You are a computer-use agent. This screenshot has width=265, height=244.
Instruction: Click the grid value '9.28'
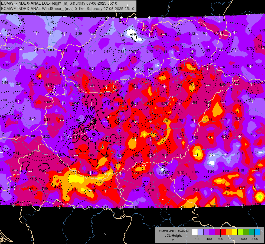(x=45, y=171)
